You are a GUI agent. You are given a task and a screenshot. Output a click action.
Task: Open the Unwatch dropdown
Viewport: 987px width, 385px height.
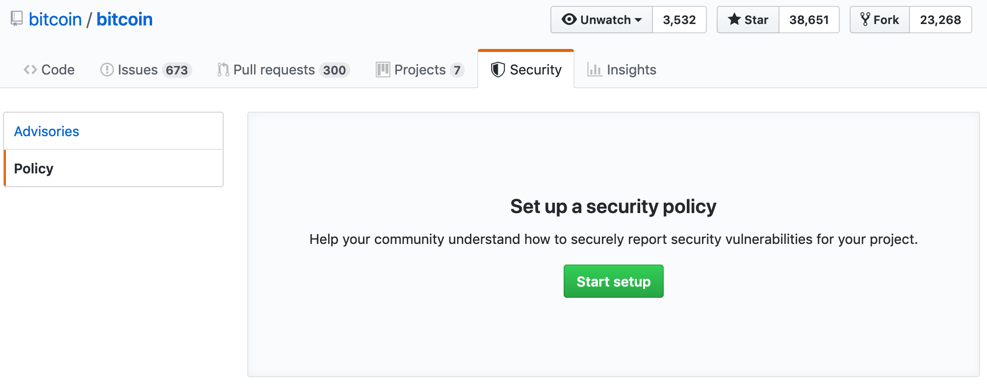601,20
